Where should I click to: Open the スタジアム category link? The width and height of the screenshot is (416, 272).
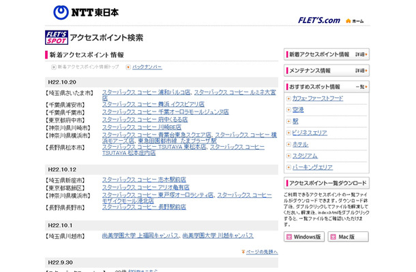[x=305, y=156]
